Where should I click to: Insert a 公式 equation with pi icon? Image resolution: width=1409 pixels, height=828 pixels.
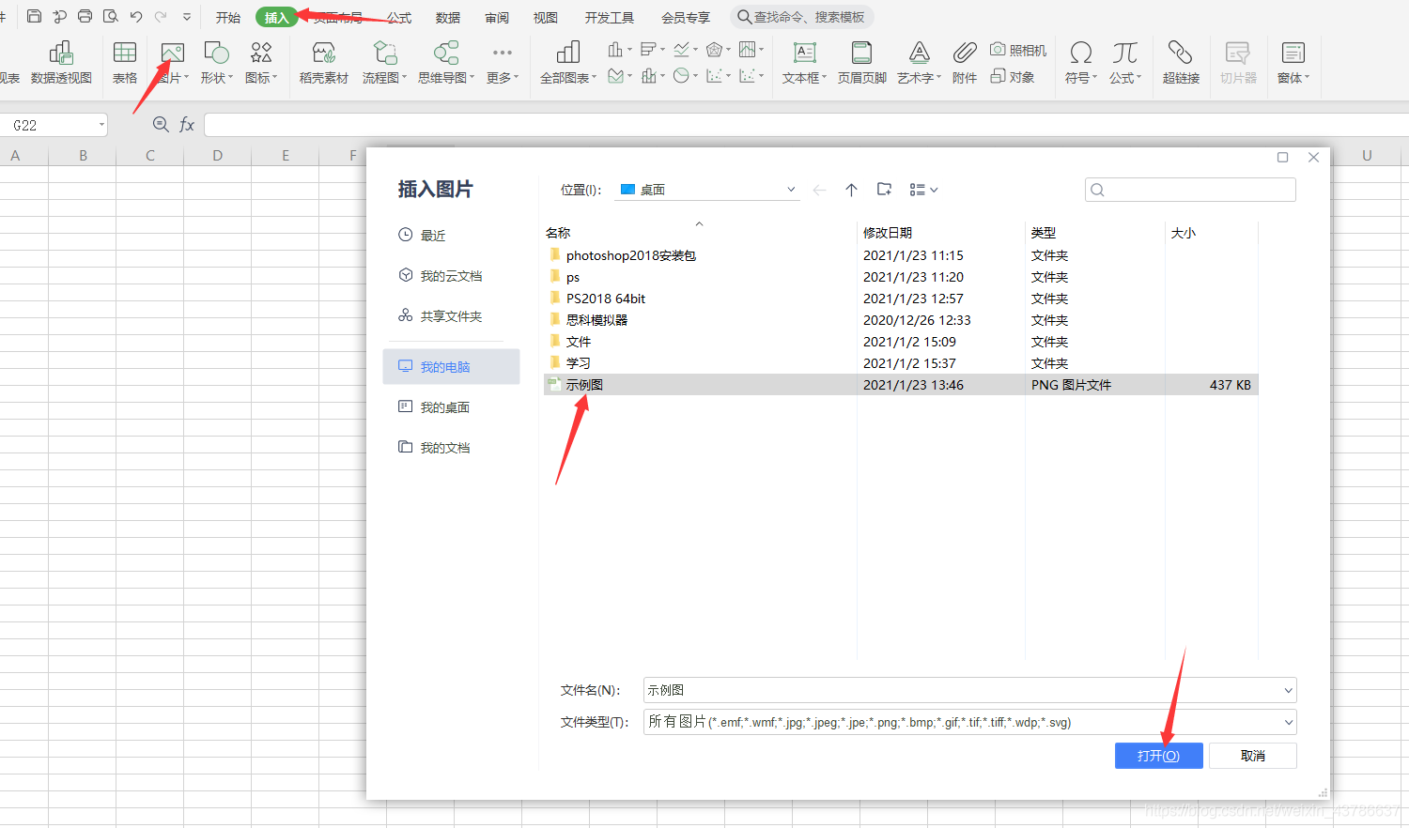(1125, 63)
